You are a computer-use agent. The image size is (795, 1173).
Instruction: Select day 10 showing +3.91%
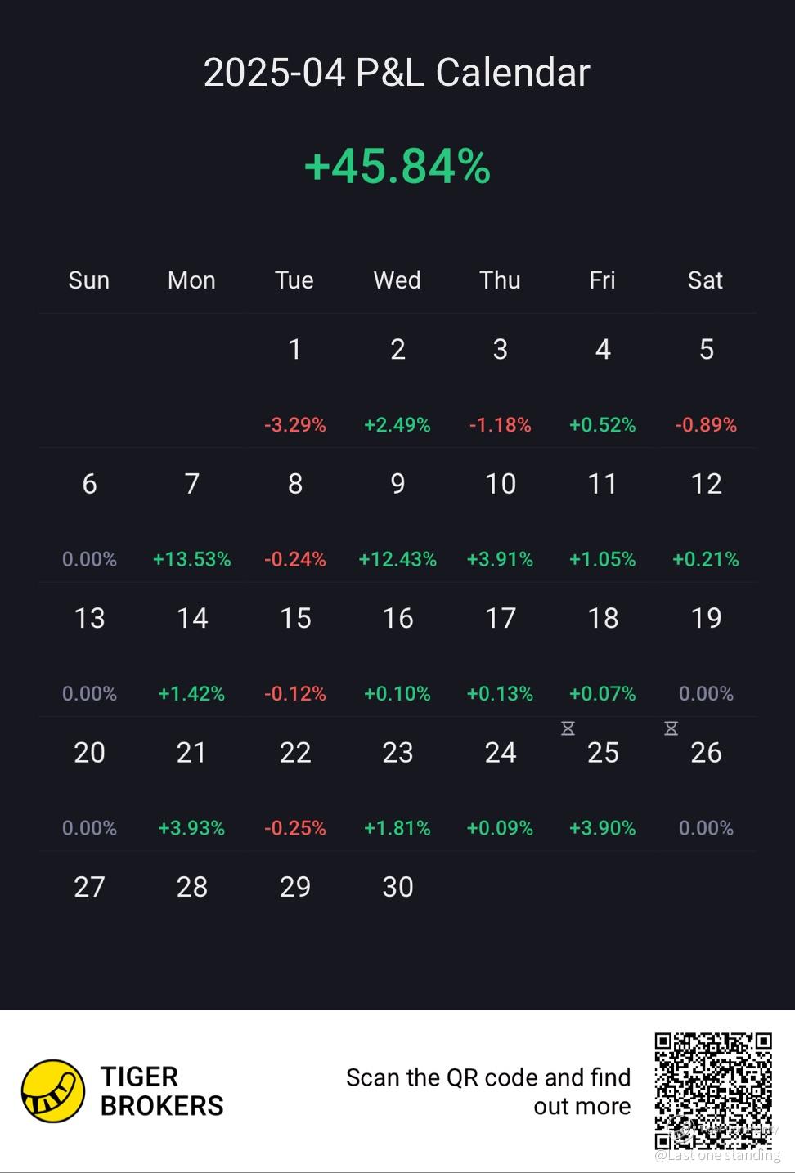pyautogui.click(x=500, y=515)
